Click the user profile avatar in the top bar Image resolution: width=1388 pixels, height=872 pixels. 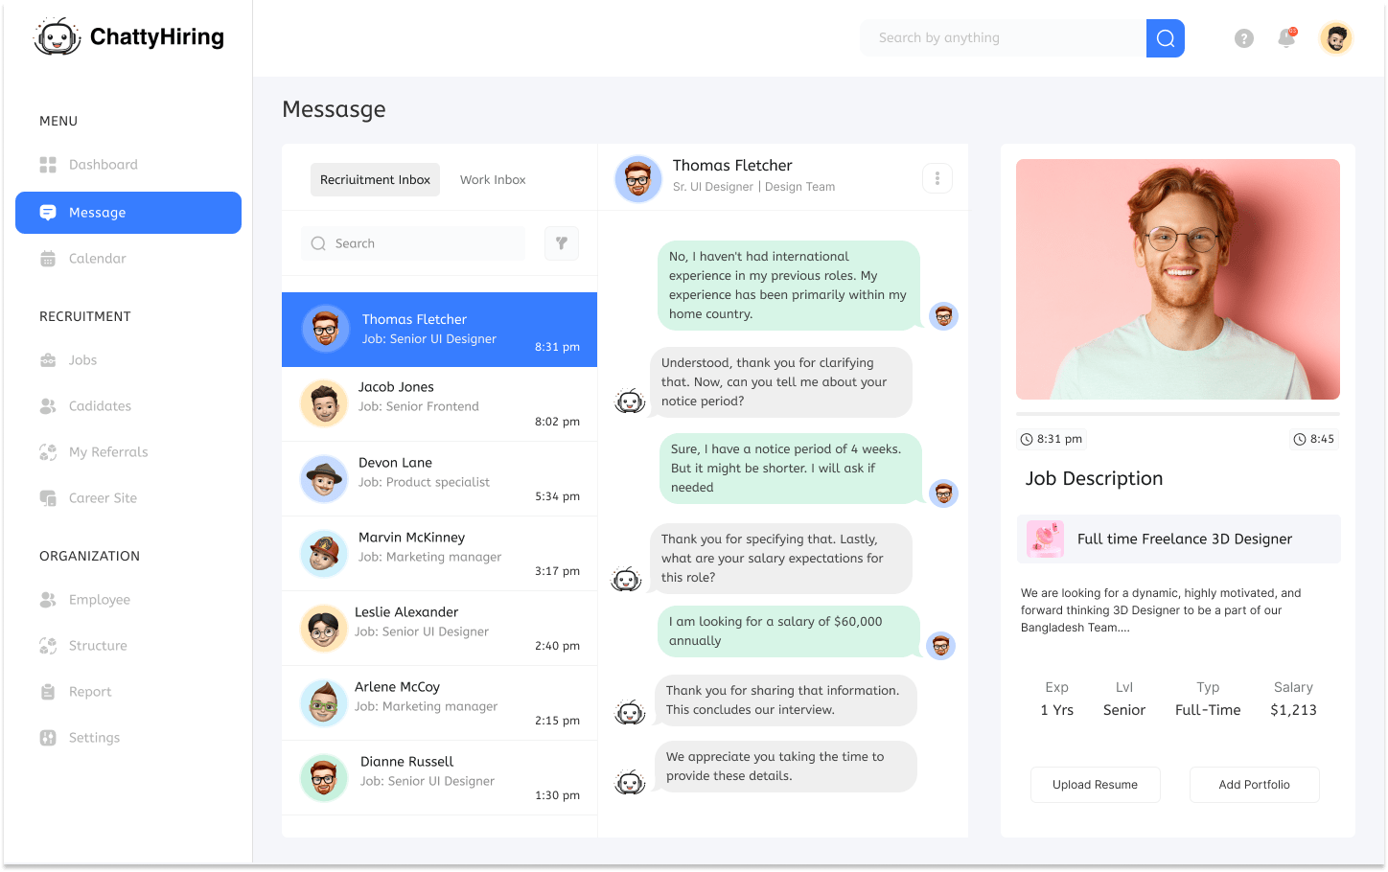click(1335, 38)
